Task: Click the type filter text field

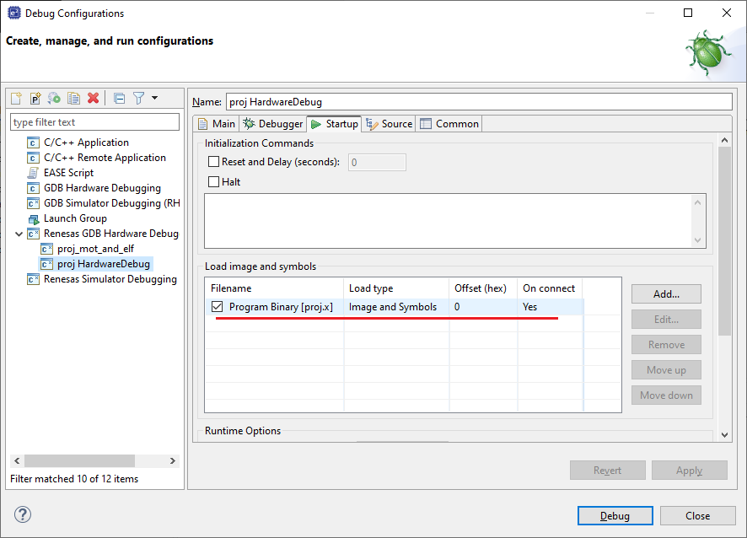Action: pyautogui.click(x=94, y=122)
